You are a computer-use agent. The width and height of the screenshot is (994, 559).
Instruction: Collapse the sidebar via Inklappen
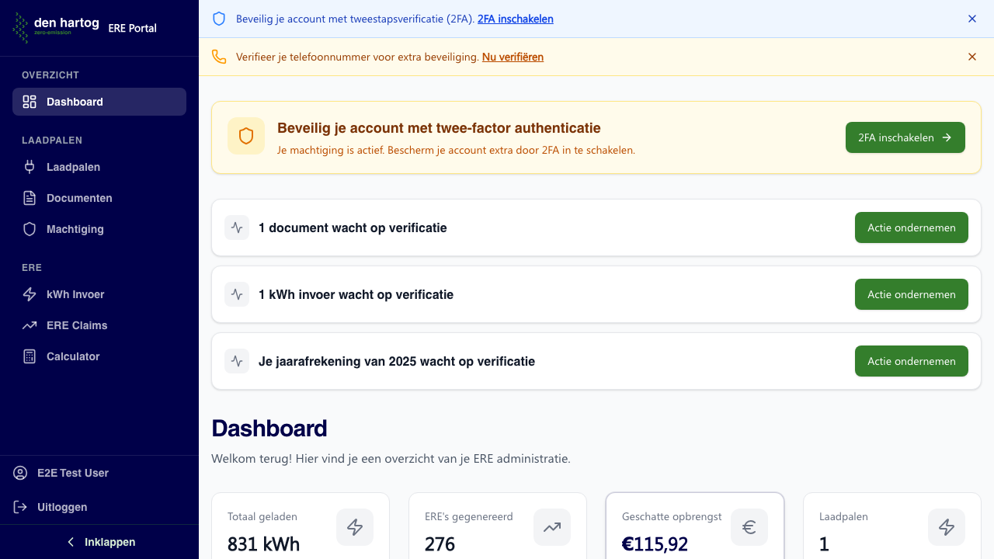pyautogui.click(x=99, y=541)
